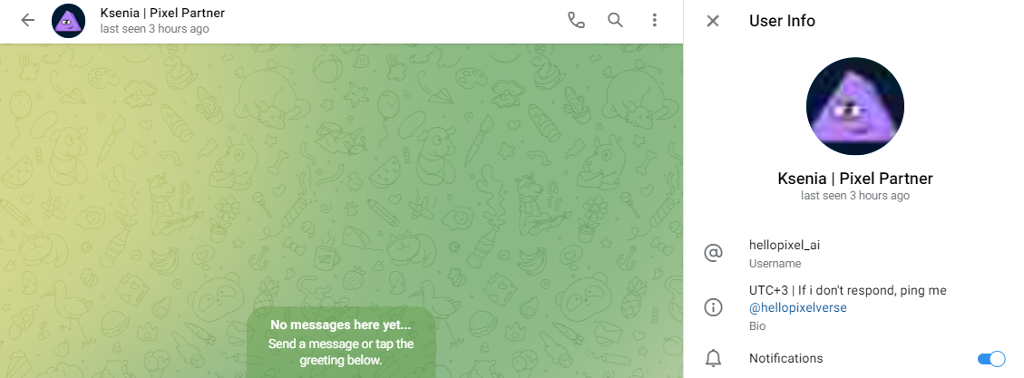The image size is (1024, 378).
Task: Click 'last seen 3 hours ago' in the header
Action: [155, 29]
